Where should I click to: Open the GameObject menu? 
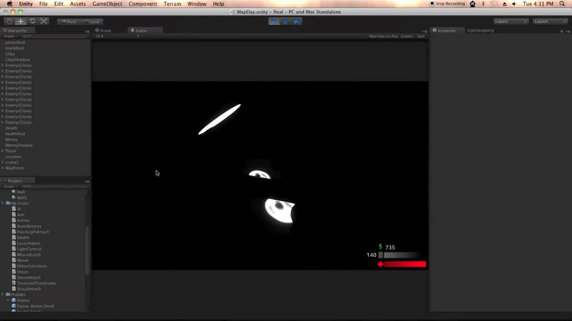(107, 4)
